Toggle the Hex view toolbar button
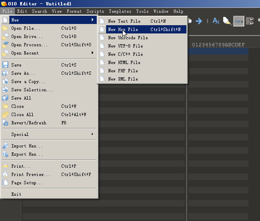260x221 pixels. click(239, 21)
